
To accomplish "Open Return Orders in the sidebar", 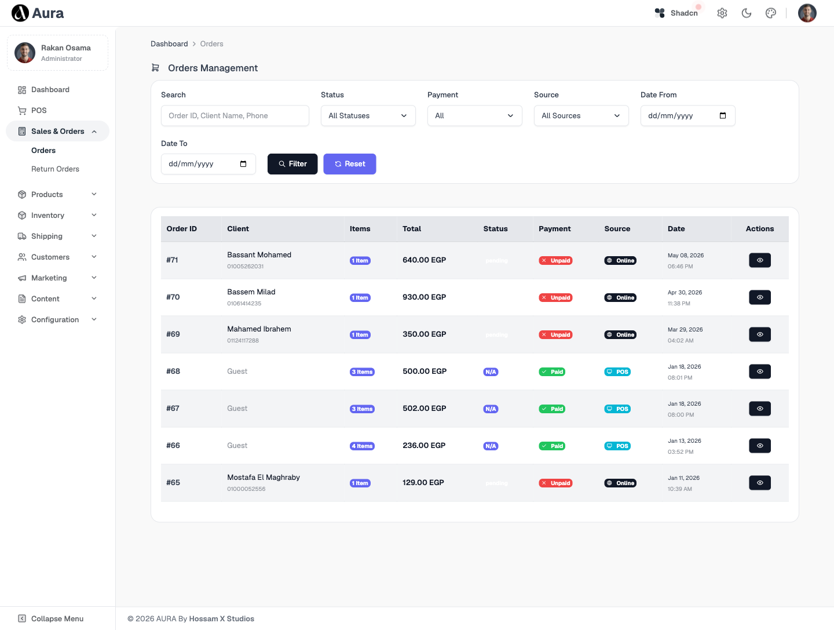I will pos(55,169).
